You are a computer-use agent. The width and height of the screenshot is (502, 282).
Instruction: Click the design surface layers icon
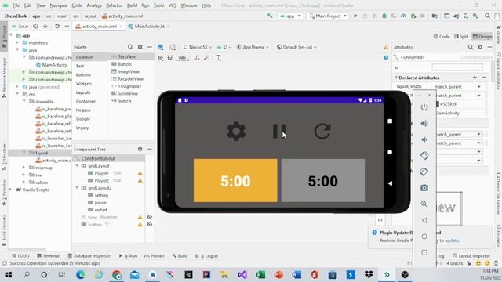(160, 47)
